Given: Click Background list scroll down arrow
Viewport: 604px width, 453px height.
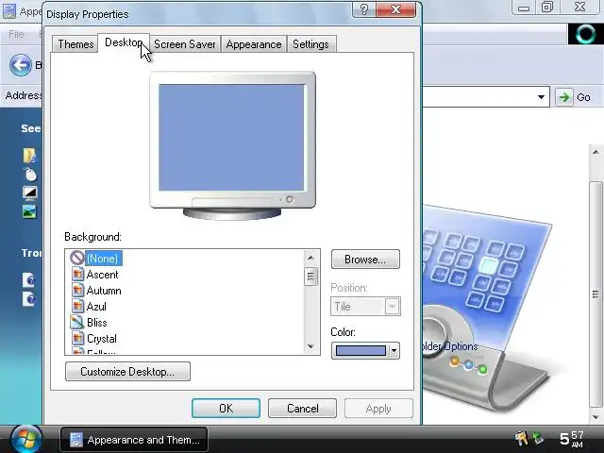Looking at the screenshot, I should 310,346.
